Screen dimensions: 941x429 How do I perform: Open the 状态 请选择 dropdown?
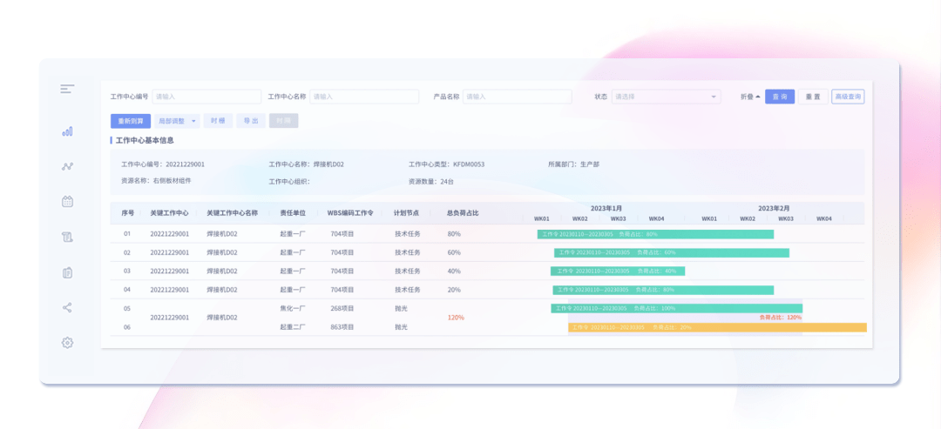click(x=667, y=97)
